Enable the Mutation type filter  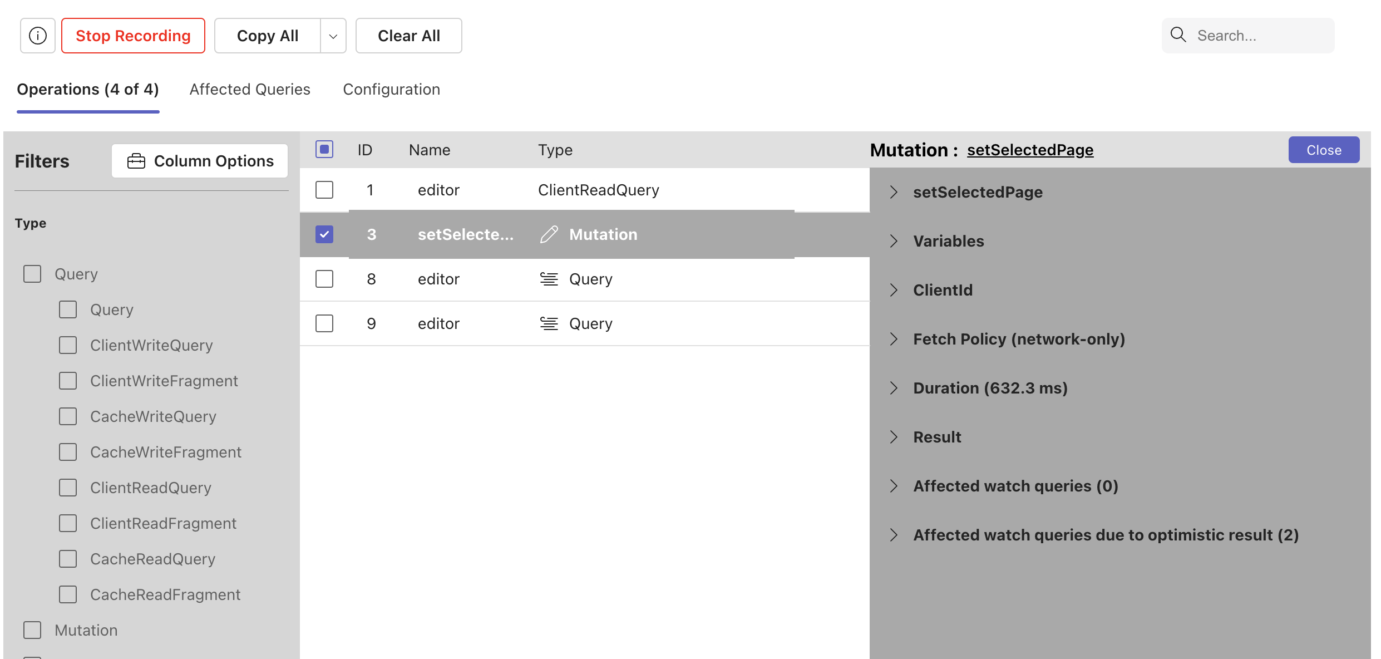point(32,630)
